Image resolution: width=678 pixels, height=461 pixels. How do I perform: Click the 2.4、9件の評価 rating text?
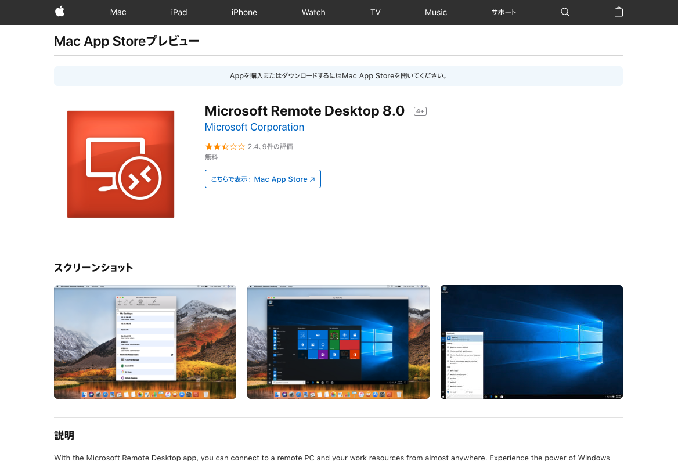271,147
